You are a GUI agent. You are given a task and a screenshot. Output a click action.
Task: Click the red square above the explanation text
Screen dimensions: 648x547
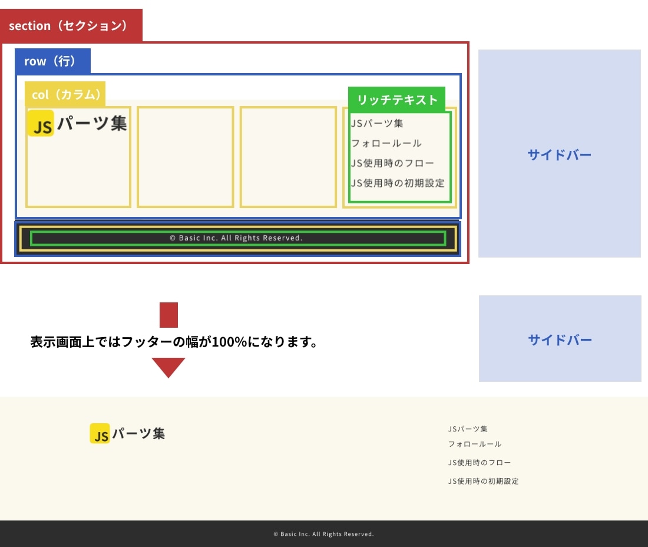click(x=168, y=315)
